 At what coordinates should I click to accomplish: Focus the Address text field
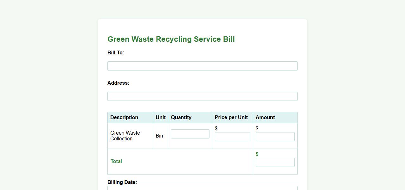tap(202, 96)
